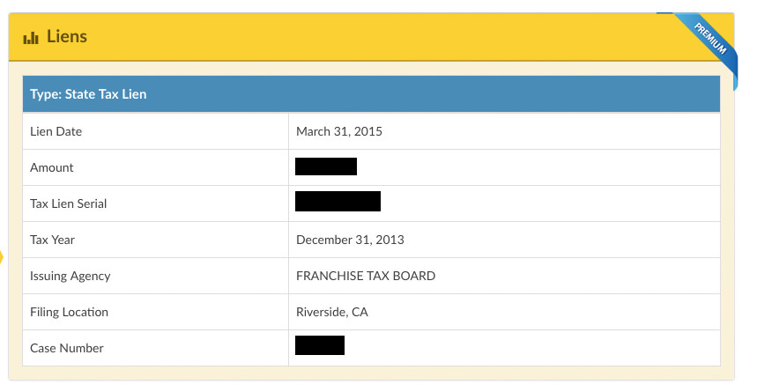
Task: Click the Tax Year label
Action: 52,240
